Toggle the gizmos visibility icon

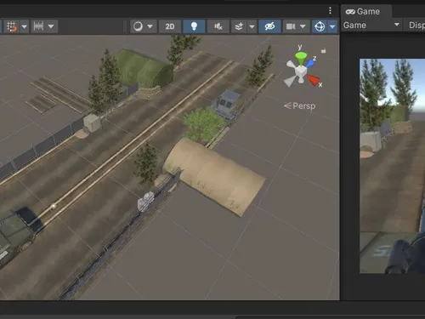(320, 26)
